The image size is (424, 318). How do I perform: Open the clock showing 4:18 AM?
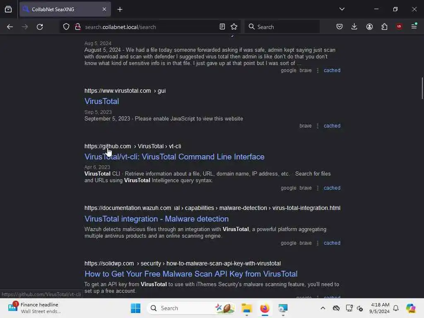click(x=380, y=308)
